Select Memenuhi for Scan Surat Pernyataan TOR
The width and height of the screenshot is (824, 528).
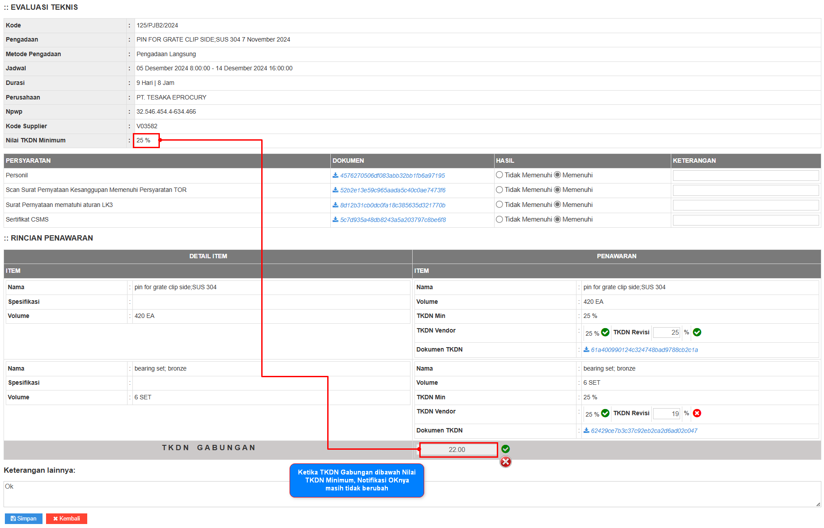coord(557,190)
